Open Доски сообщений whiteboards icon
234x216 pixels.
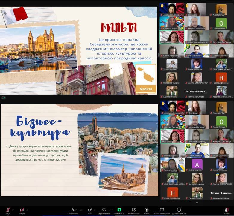(x=162, y=210)
